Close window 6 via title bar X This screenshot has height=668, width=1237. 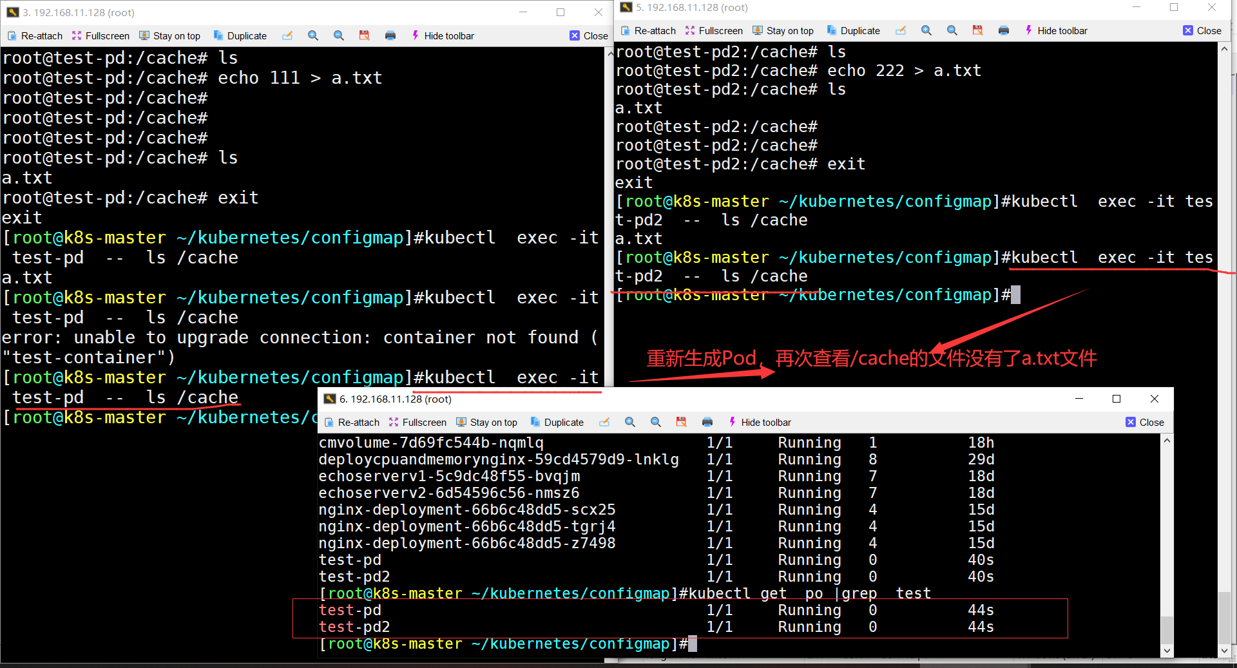[x=1155, y=399]
